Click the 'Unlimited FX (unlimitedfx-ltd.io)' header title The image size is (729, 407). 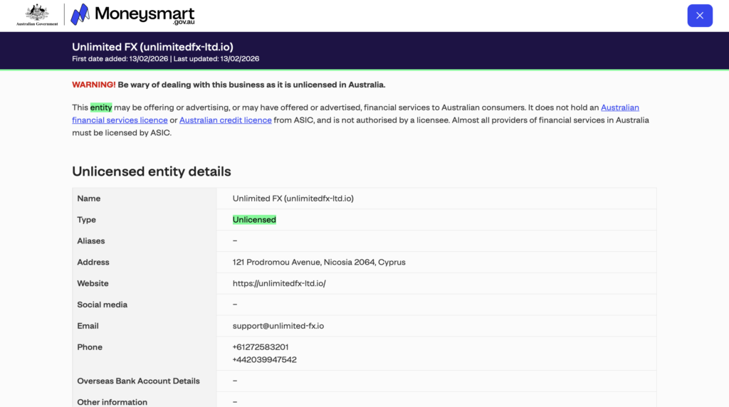152,47
